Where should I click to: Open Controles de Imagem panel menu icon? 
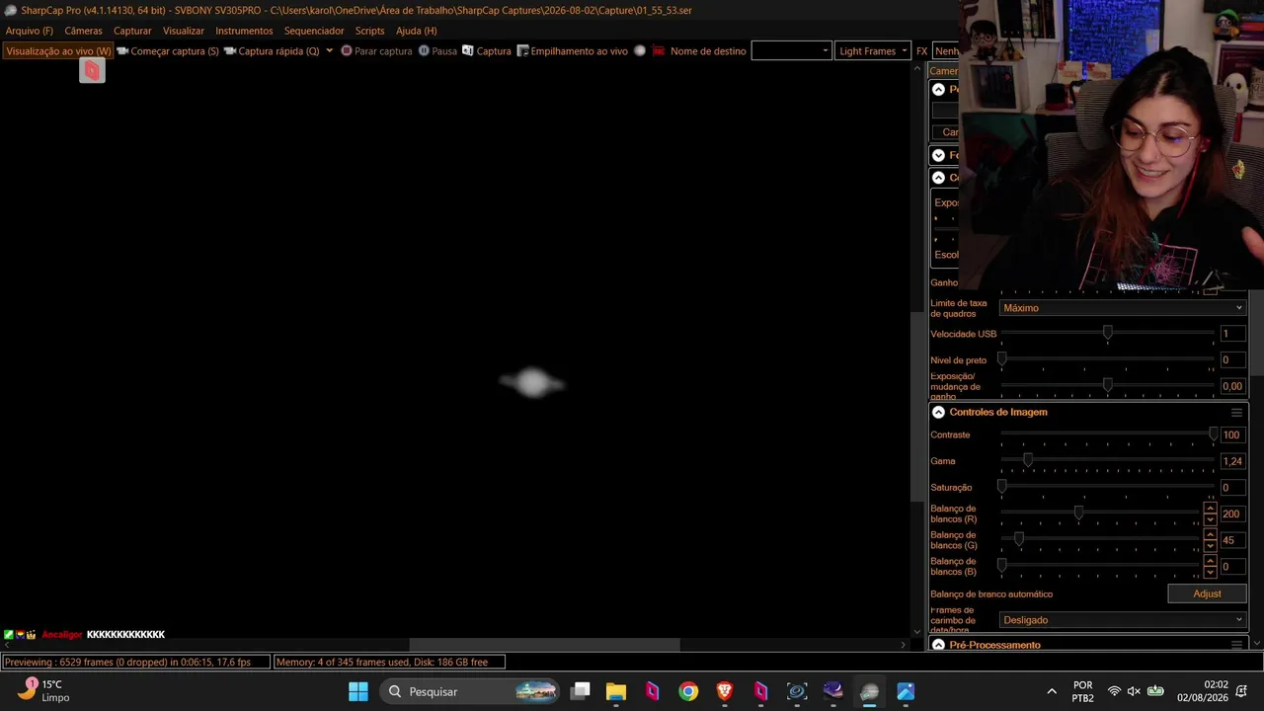[1236, 413]
